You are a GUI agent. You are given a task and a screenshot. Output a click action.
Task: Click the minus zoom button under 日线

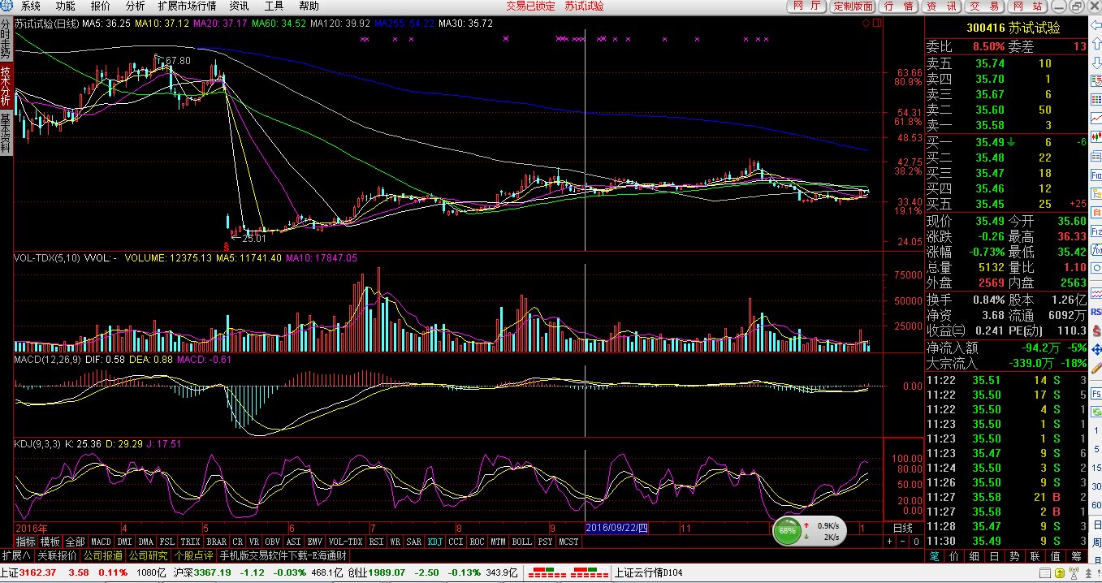click(902, 542)
